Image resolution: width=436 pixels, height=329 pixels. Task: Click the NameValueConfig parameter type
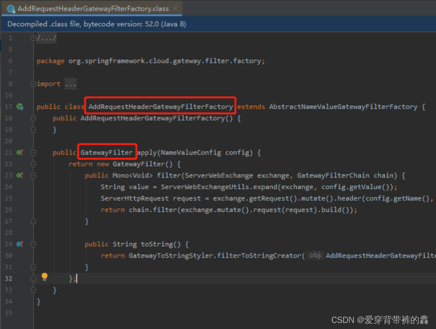point(191,153)
